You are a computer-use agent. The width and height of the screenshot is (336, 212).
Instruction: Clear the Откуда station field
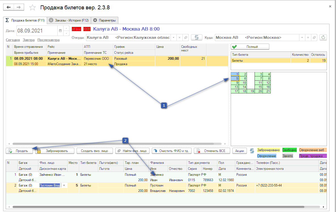(x=180, y=37)
